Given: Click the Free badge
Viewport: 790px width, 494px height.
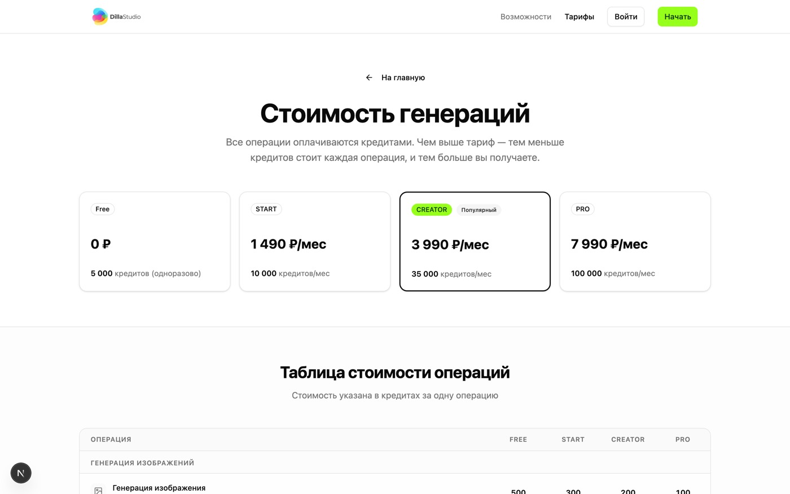Looking at the screenshot, I should click(103, 209).
